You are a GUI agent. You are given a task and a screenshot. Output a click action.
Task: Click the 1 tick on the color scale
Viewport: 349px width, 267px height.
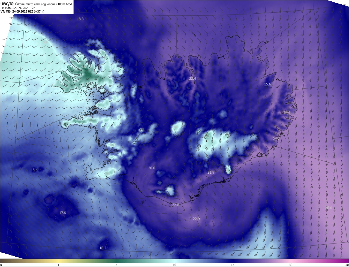[58, 265]
